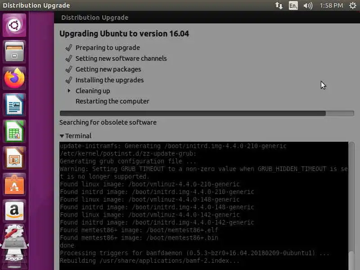Click 'Restarting the computer' step text
360x270 pixels.
112,101
